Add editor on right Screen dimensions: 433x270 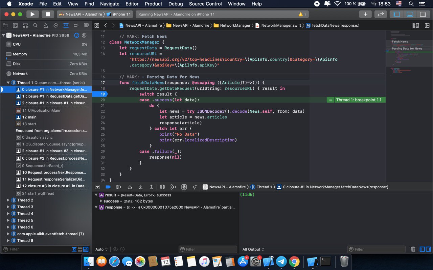click(x=427, y=25)
